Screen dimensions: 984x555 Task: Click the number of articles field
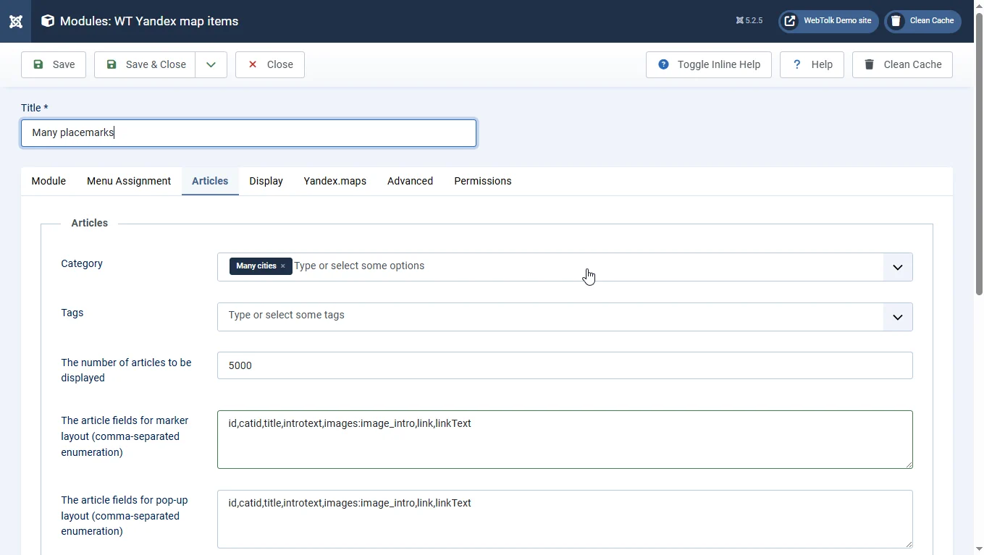click(x=565, y=365)
